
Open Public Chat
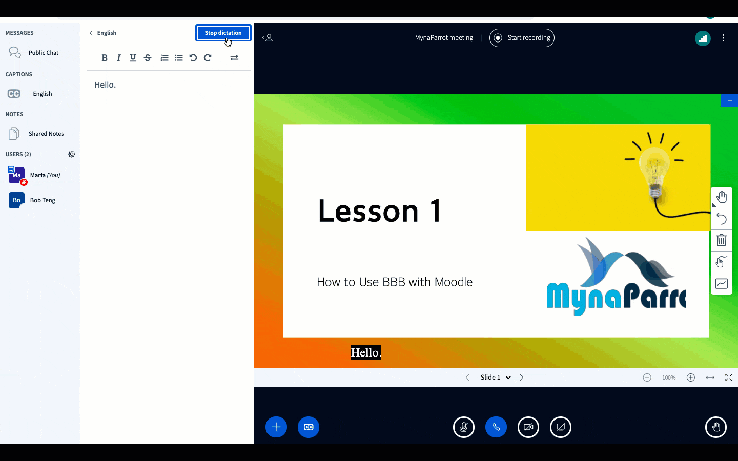click(x=44, y=53)
